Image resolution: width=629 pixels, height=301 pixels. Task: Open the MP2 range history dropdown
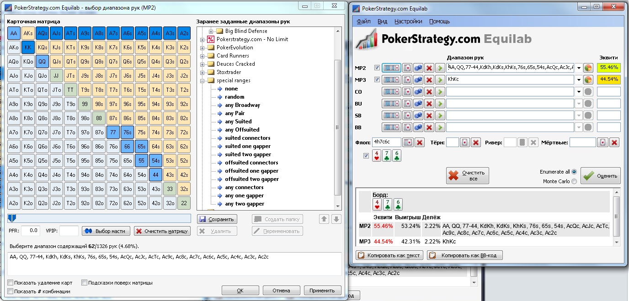[578, 68]
